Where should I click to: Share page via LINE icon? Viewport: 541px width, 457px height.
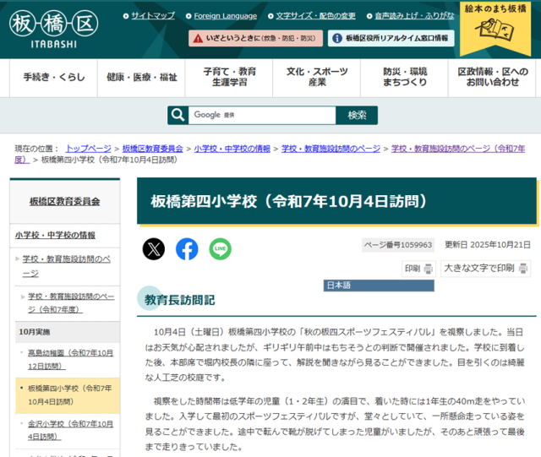coord(220,249)
